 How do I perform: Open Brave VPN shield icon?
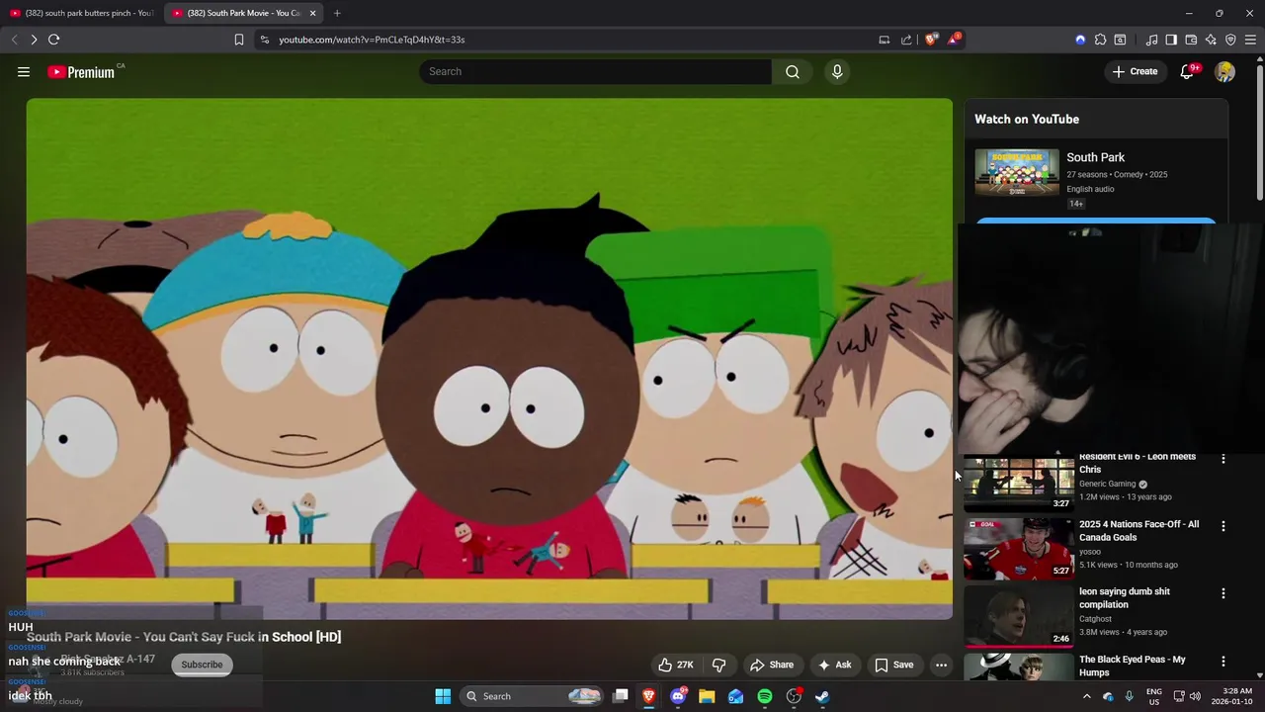coord(1230,40)
